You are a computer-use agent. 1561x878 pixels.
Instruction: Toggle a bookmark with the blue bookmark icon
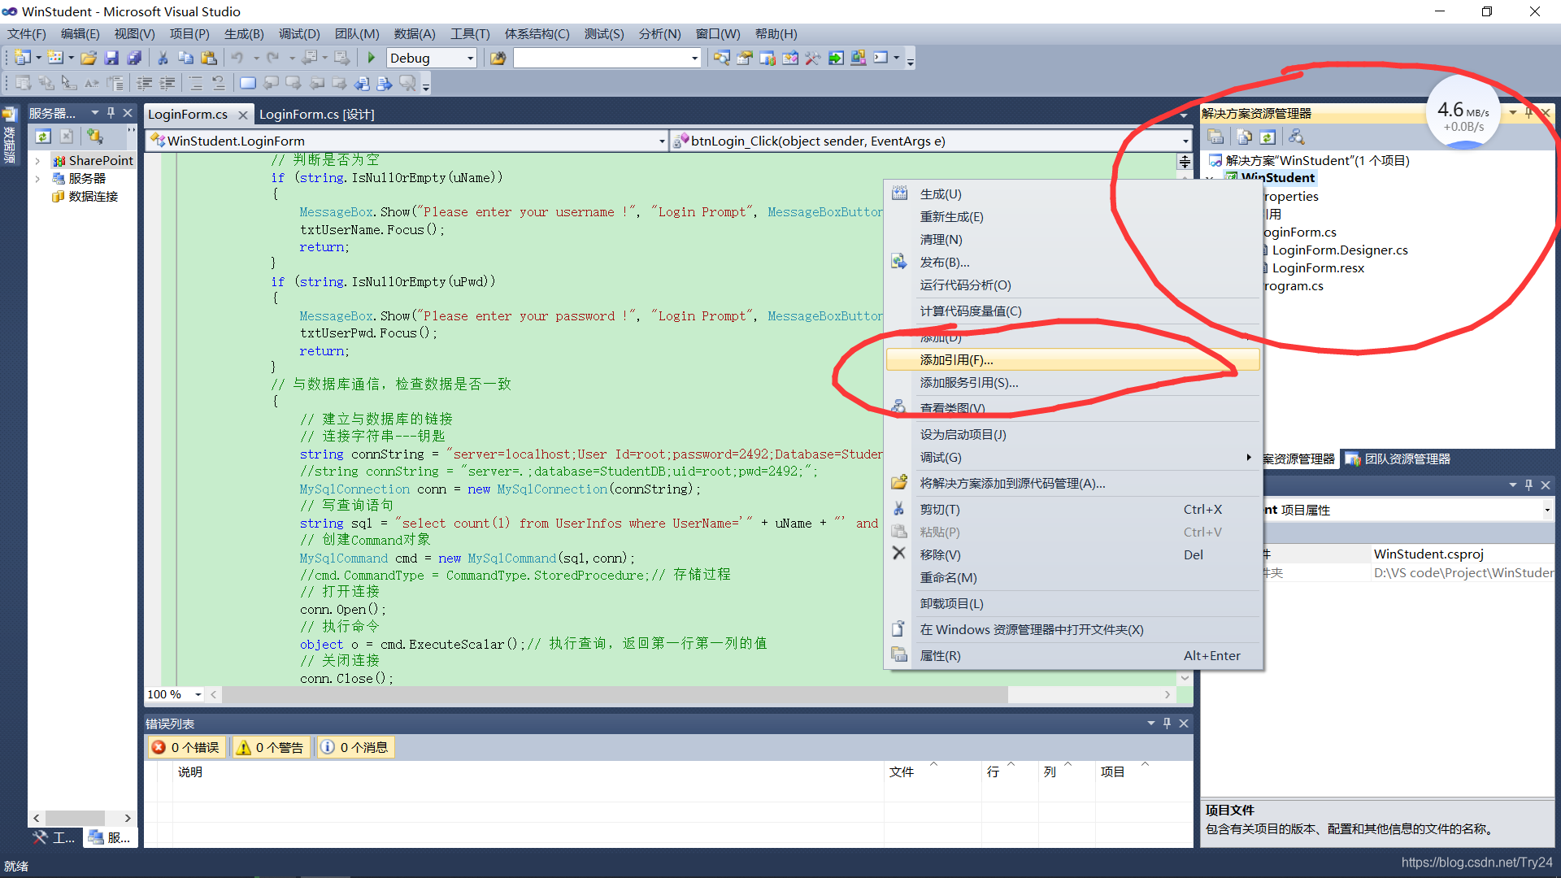tap(248, 83)
